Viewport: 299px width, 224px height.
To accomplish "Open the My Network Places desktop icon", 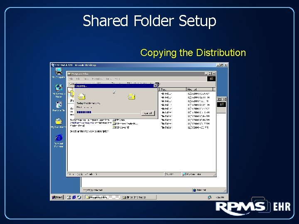I will 59,91.
